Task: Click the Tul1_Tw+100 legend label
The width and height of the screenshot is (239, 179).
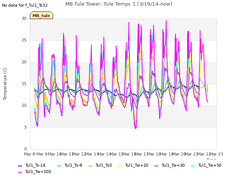Action: coord(38,172)
